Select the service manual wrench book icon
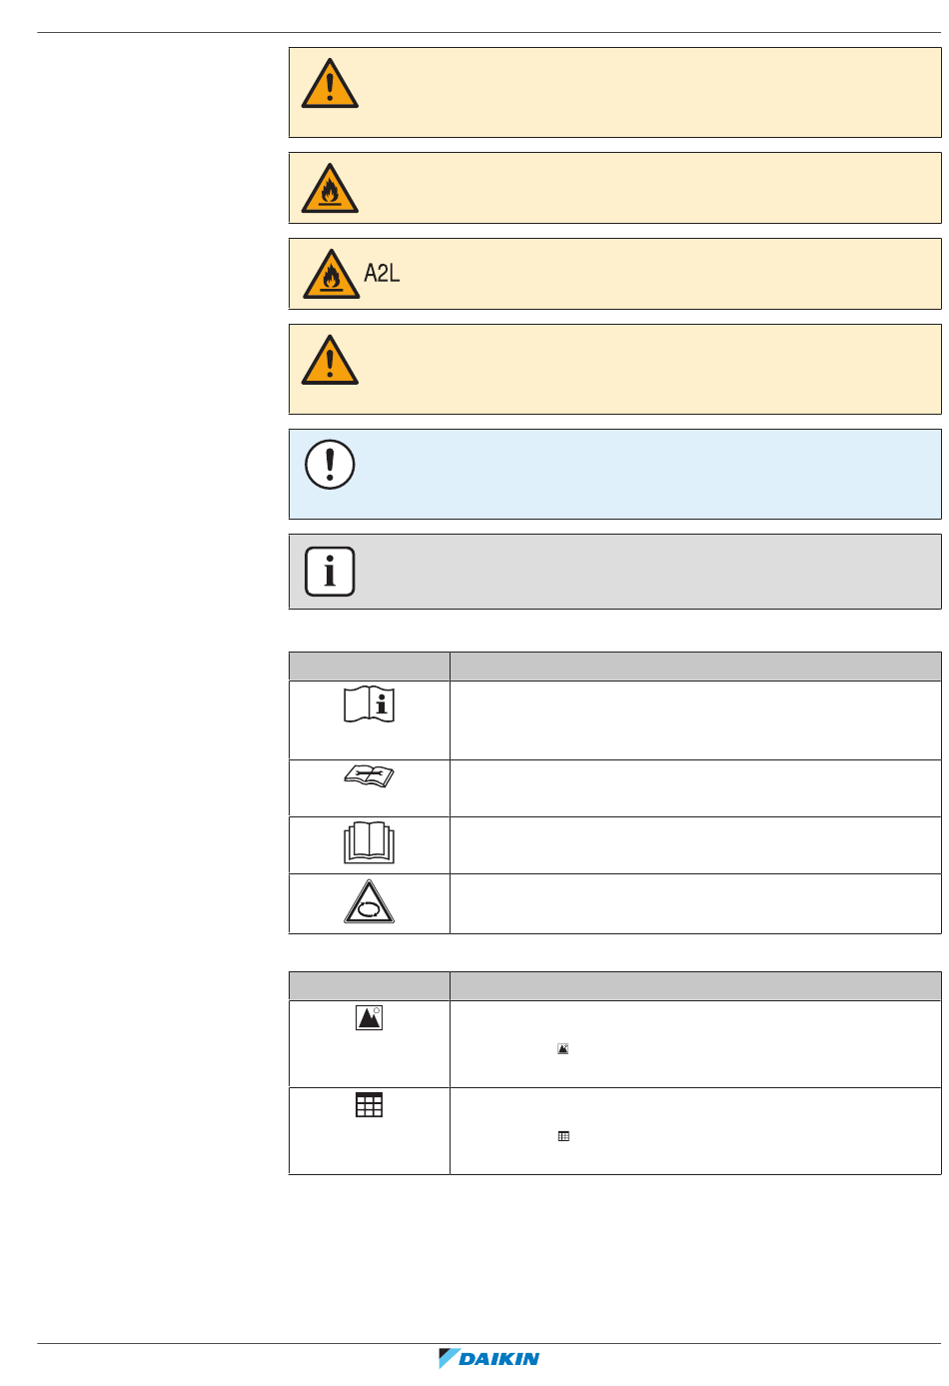The width and height of the screenshot is (949, 1386). tap(370, 775)
